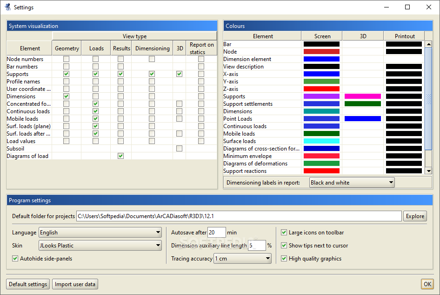The image size is (440, 295).
Task: Check Profile names in Dimensioning view
Action: [152, 81]
